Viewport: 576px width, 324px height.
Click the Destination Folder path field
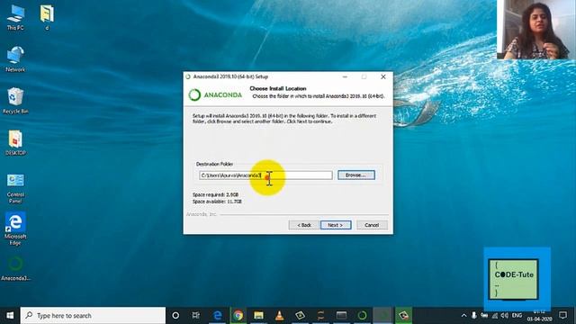point(265,175)
